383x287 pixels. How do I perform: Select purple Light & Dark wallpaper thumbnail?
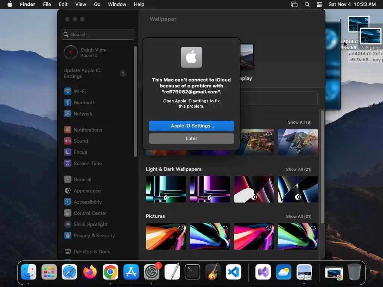(210, 189)
